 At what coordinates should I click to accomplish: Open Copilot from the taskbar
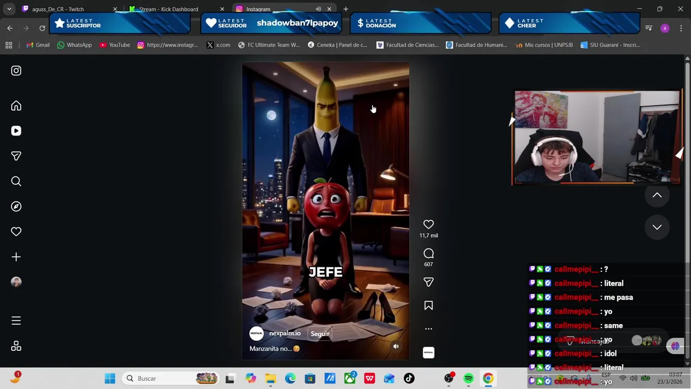(x=250, y=379)
